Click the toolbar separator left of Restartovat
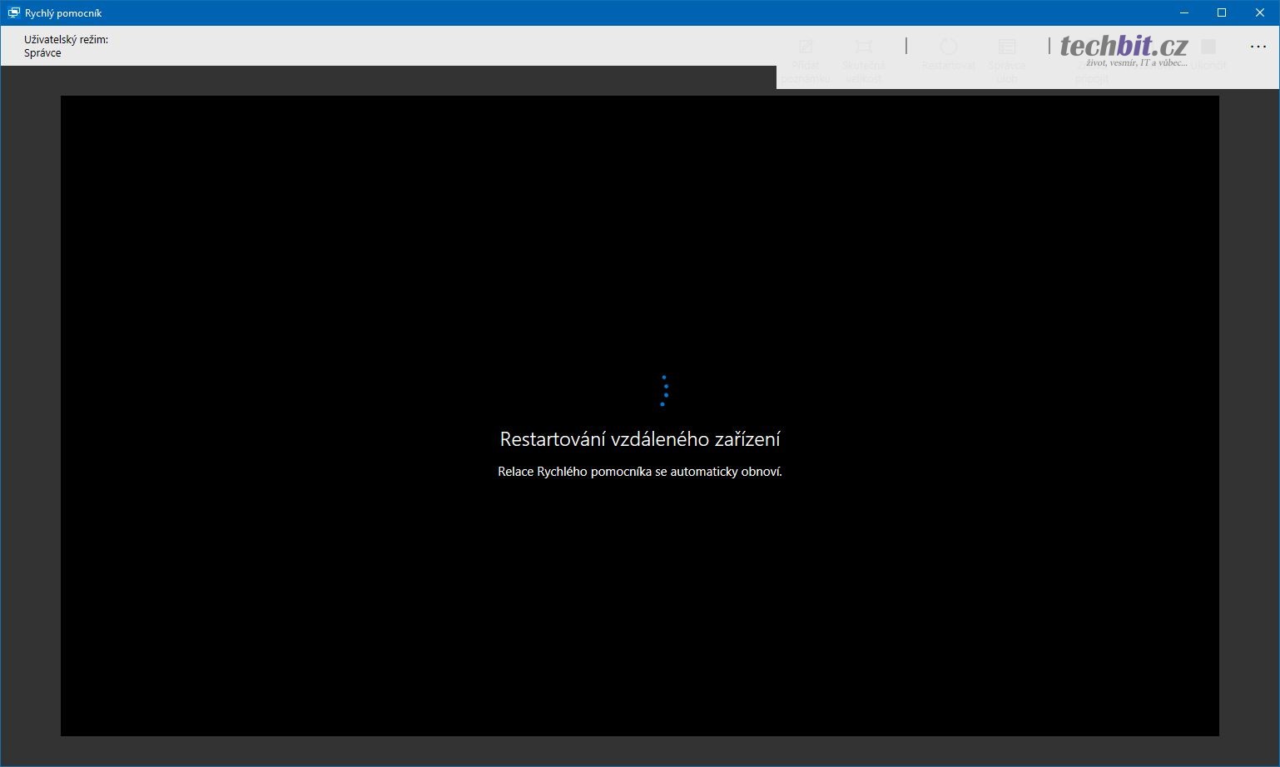 point(906,46)
